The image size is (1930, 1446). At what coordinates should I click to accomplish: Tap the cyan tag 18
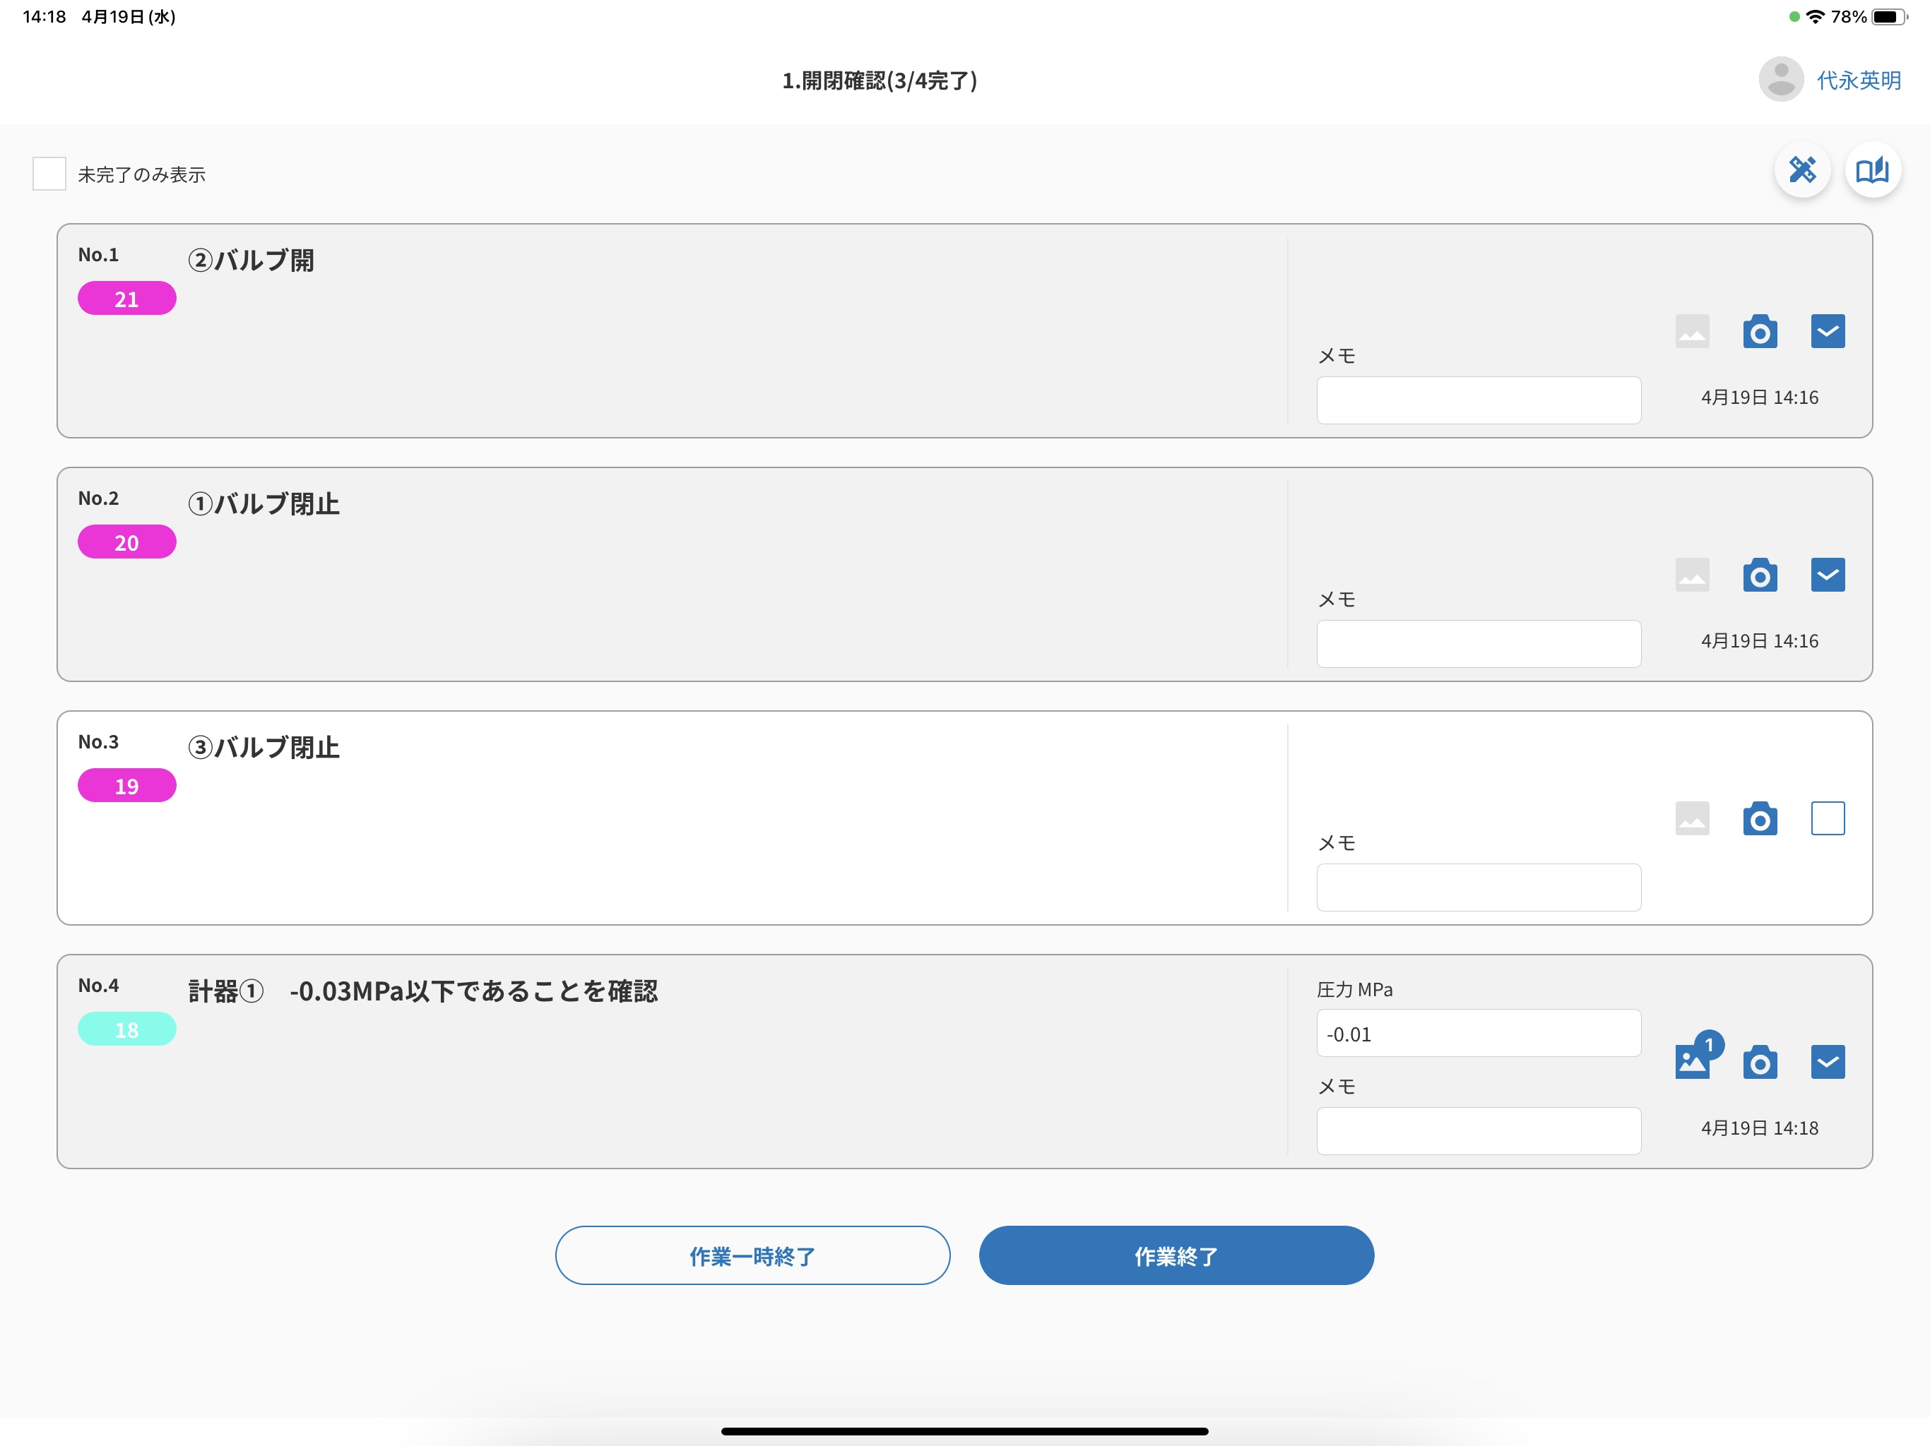[x=126, y=1028]
